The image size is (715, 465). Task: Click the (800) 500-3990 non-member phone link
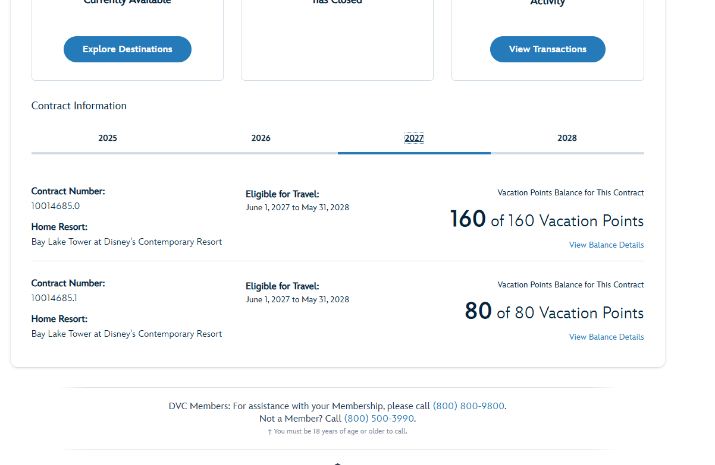(x=378, y=418)
